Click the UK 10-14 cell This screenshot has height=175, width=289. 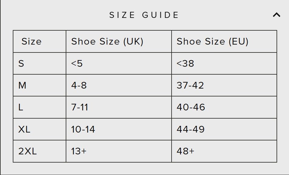[x=83, y=129]
